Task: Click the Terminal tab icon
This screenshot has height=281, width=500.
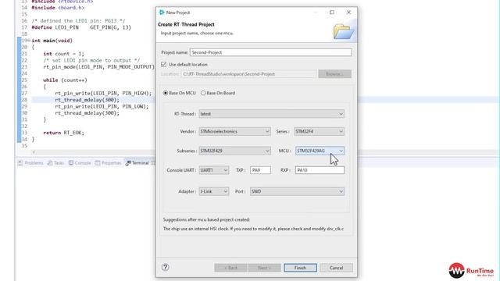Action: [128, 163]
